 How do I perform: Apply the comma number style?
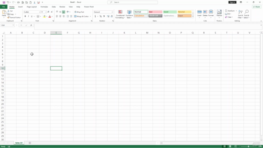[104, 16]
